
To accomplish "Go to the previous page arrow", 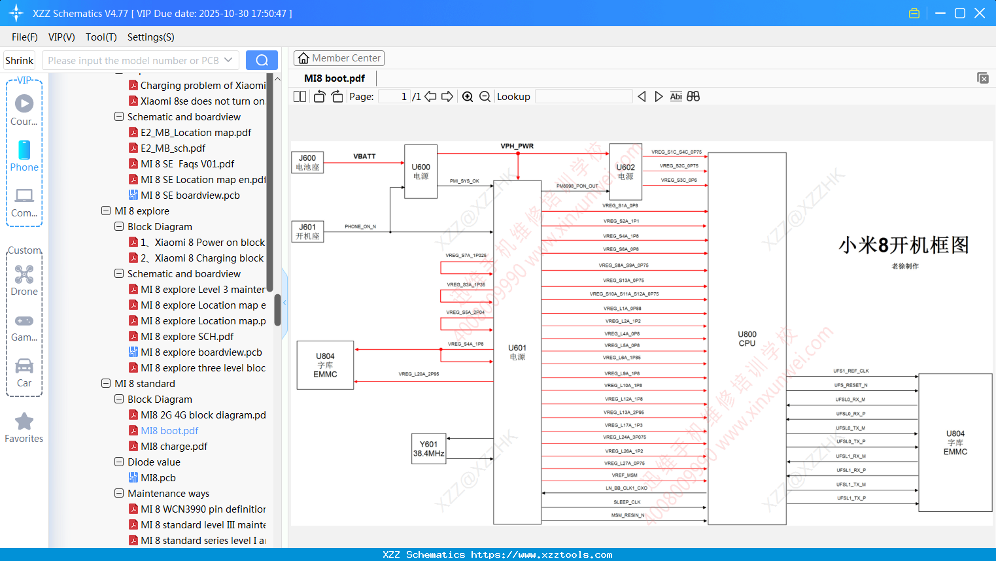I will [x=430, y=96].
